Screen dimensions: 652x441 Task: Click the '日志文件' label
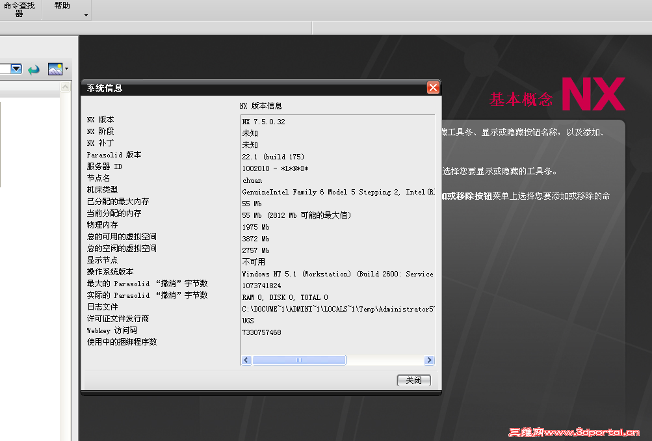[x=102, y=306]
